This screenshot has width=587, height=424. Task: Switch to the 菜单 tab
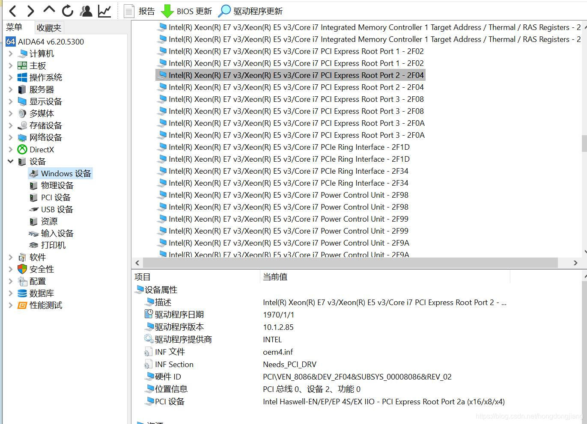tap(14, 27)
